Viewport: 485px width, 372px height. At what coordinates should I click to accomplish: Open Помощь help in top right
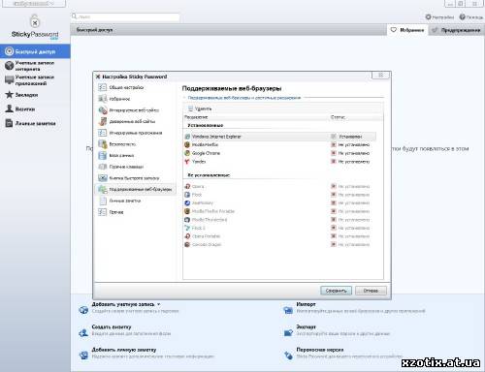pyautogui.click(x=471, y=16)
